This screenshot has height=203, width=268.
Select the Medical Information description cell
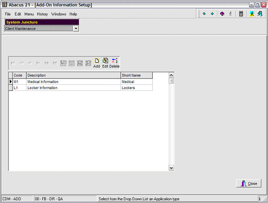tap(74, 82)
